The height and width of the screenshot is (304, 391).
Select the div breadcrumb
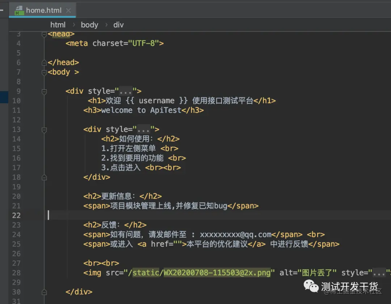tap(118, 25)
